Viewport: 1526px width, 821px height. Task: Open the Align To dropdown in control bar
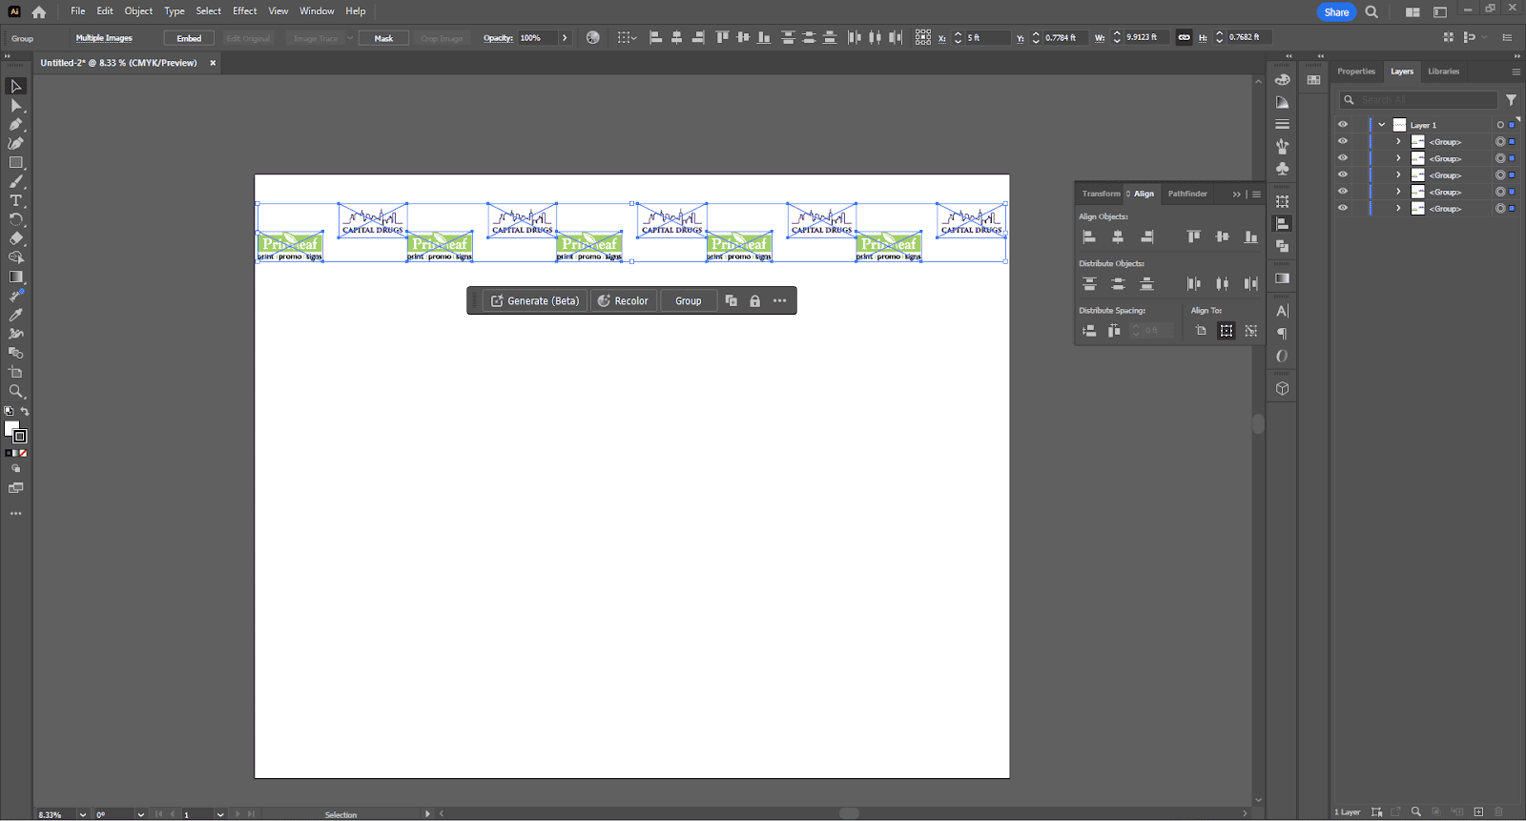pyautogui.click(x=627, y=37)
